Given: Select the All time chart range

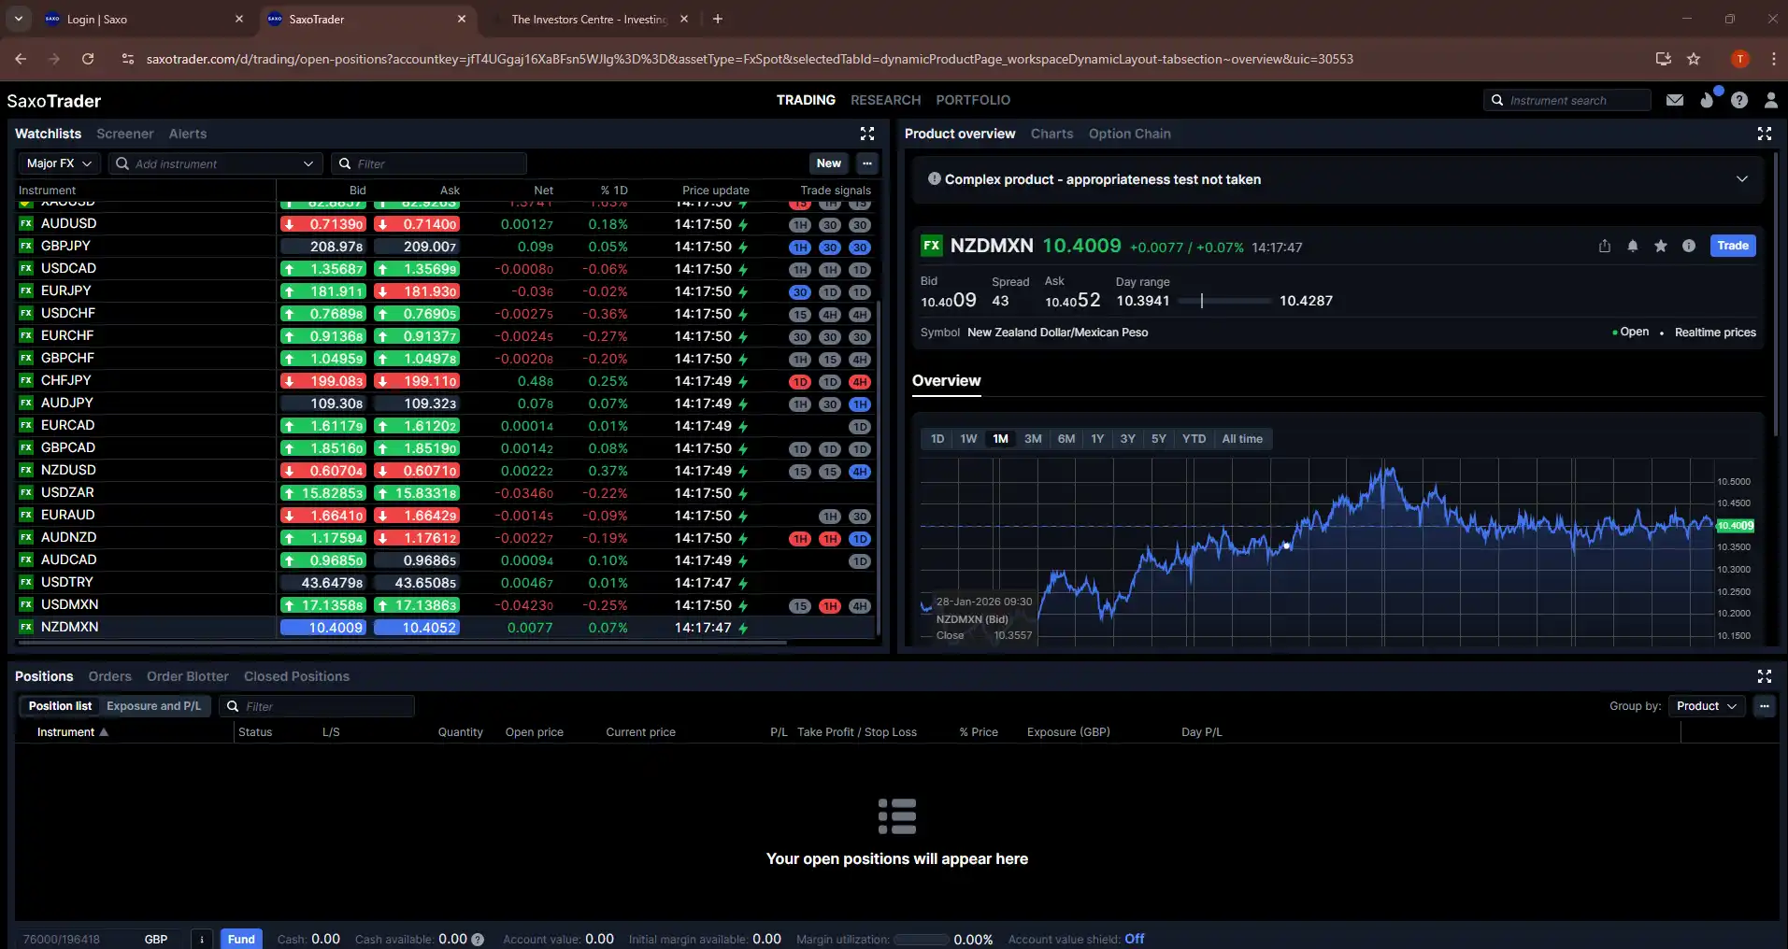Looking at the screenshot, I should point(1242,439).
